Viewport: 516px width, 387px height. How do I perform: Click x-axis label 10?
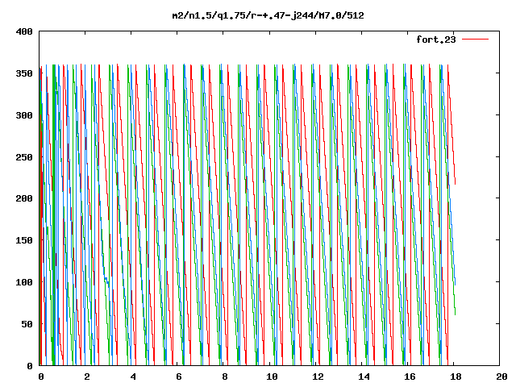[x=272, y=377]
